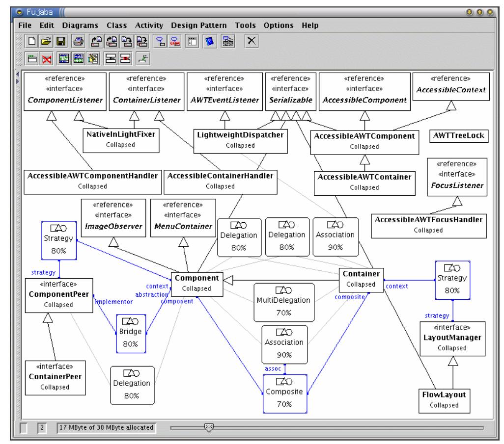Click the red remove association icon
504x444 pixels.
pyautogui.click(x=125, y=59)
